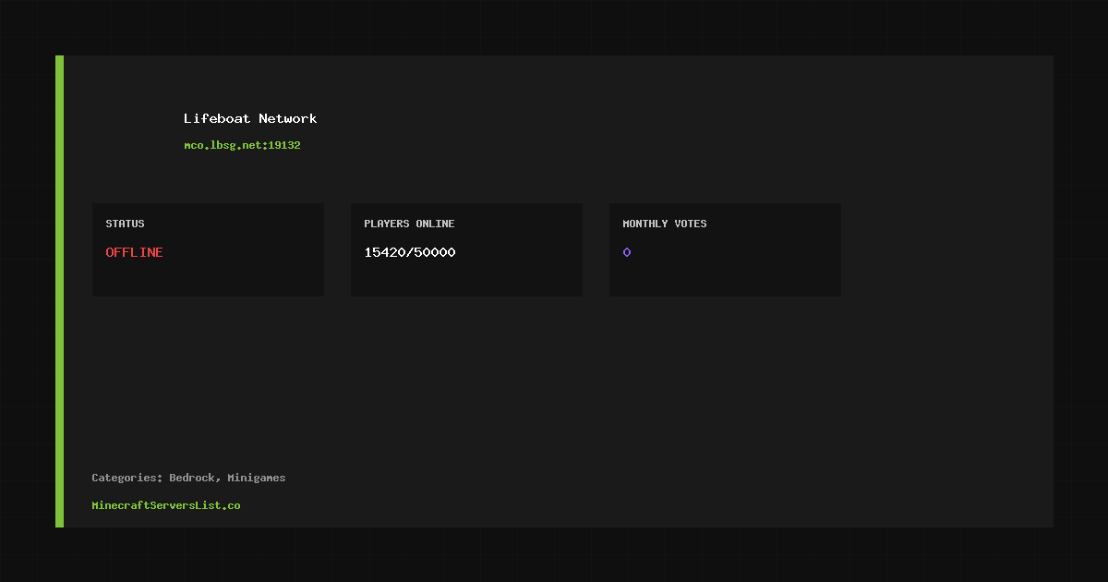Screen dimensions: 1108x582
Task: Click the MONTHLY VOTES heading label
Action: (x=665, y=224)
